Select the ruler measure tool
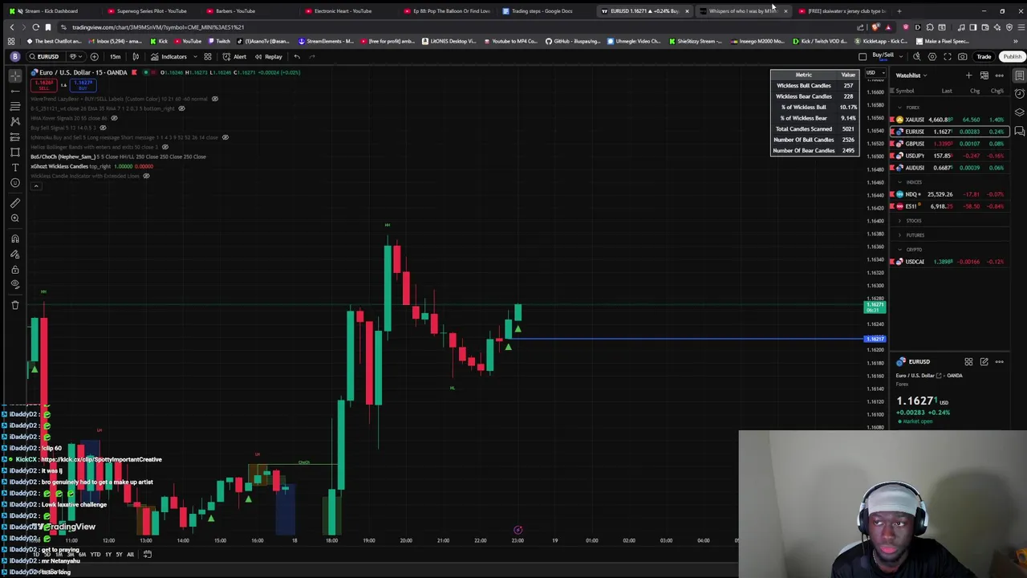 point(14,203)
